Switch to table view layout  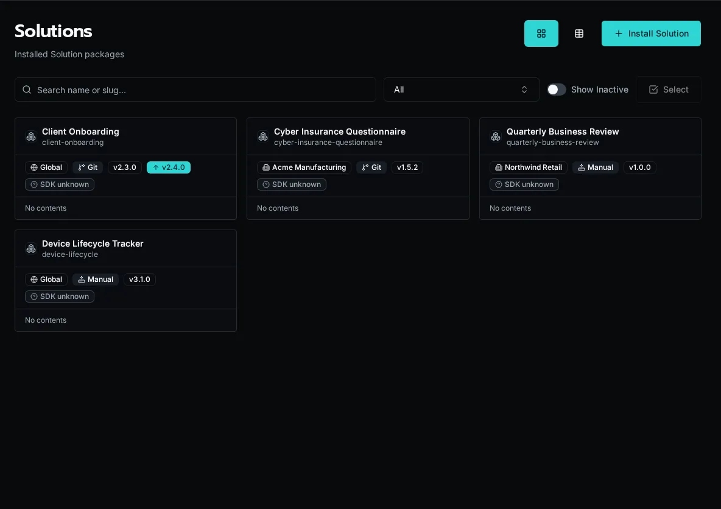click(579, 33)
